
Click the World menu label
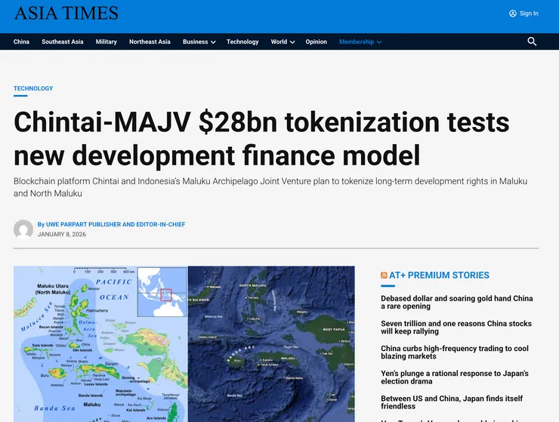click(279, 42)
